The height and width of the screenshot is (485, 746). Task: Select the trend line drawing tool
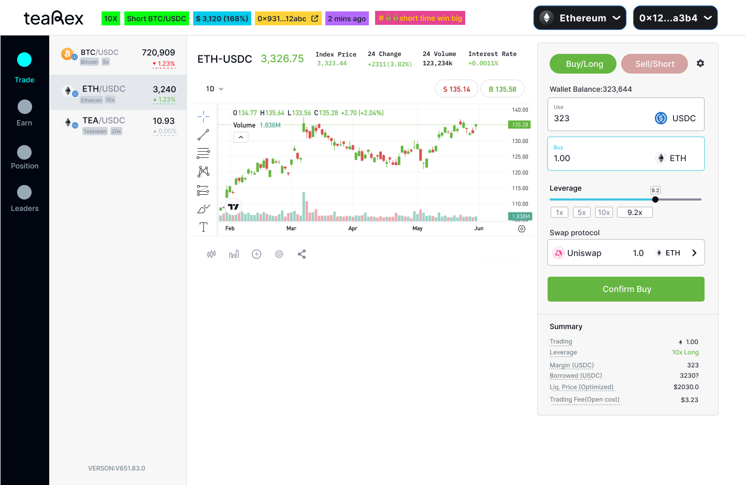click(203, 135)
